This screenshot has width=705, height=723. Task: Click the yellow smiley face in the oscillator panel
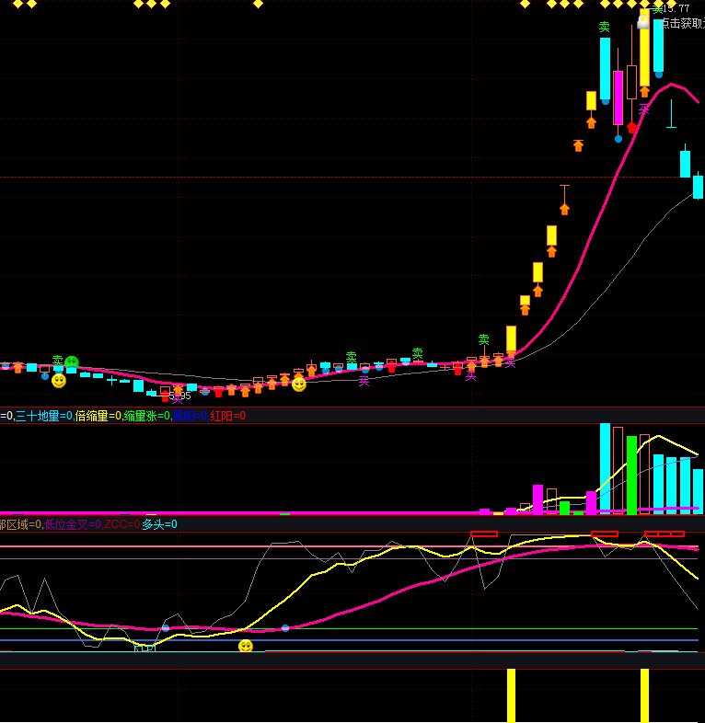(246, 646)
